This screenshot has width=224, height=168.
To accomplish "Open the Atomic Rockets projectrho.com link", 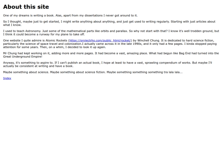I will pos(100,40).
